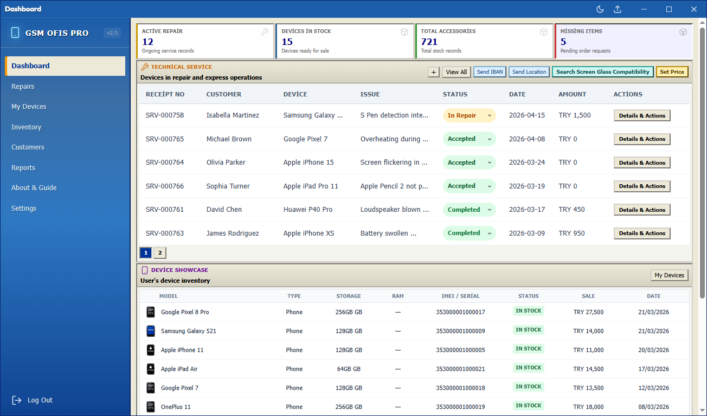The height and width of the screenshot is (416, 707).
Task: Open Details & Actions for SRV-000764
Action: point(642,162)
